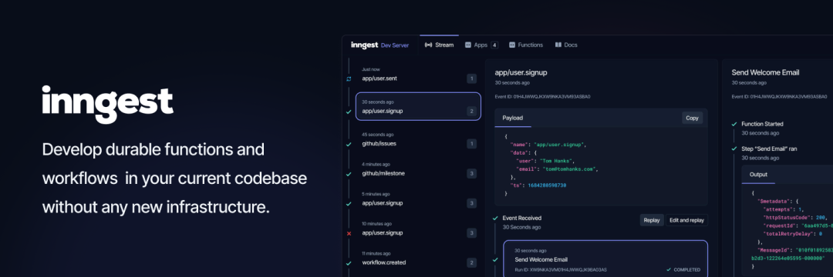Click the Dev Server label
This screenshot has width=833, height=277.
(x=395, y=45)
